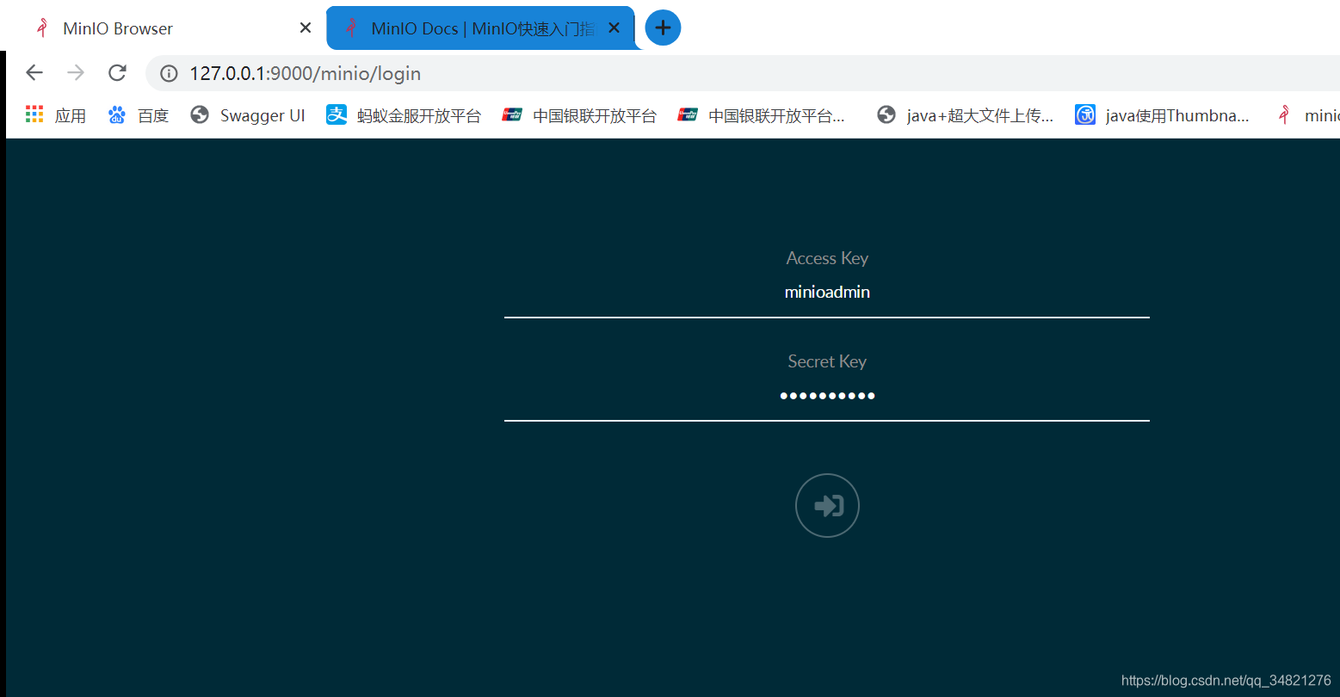Open the java使用Thumbna... bookmark
The height and width of the screenshot is (697, 1340).
coord(1163,115)
